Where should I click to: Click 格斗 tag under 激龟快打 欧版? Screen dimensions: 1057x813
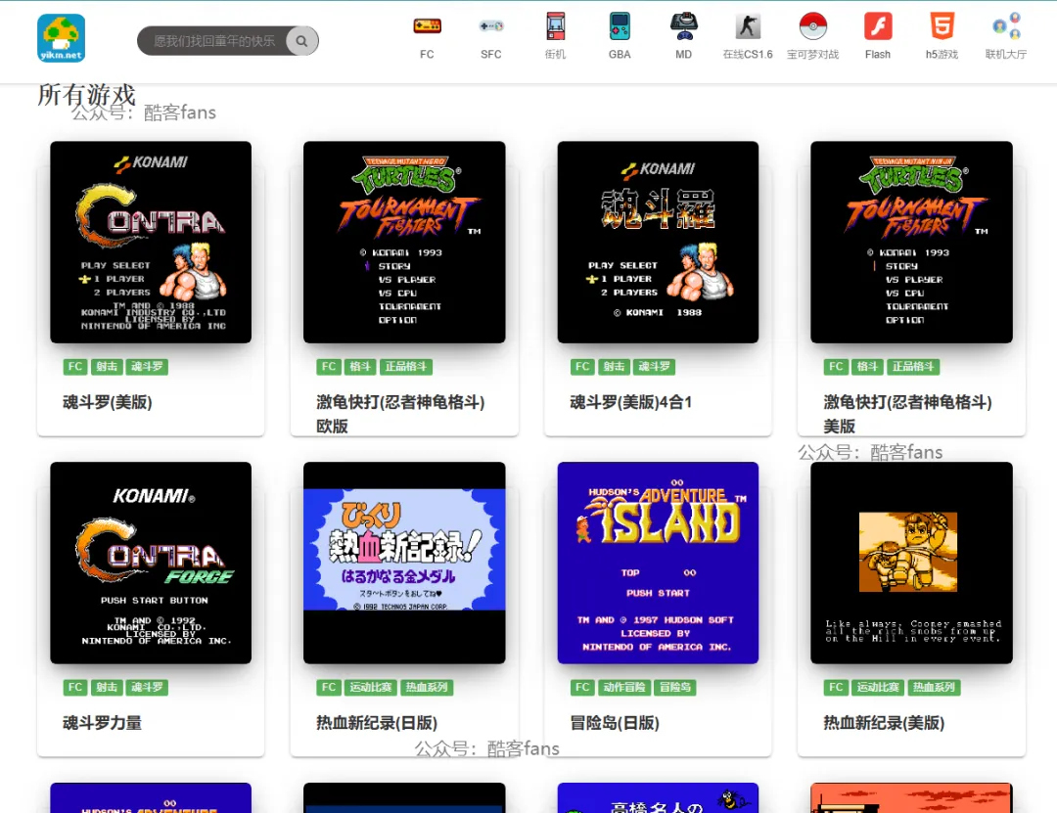pos(360,367)
